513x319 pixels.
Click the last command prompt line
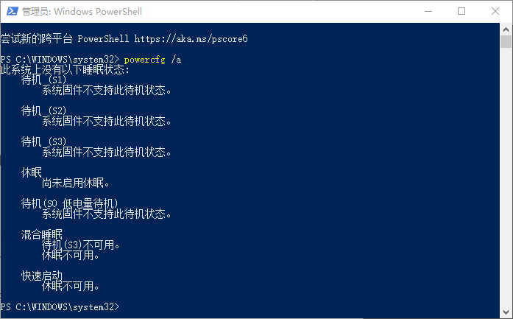pos(60,306)
